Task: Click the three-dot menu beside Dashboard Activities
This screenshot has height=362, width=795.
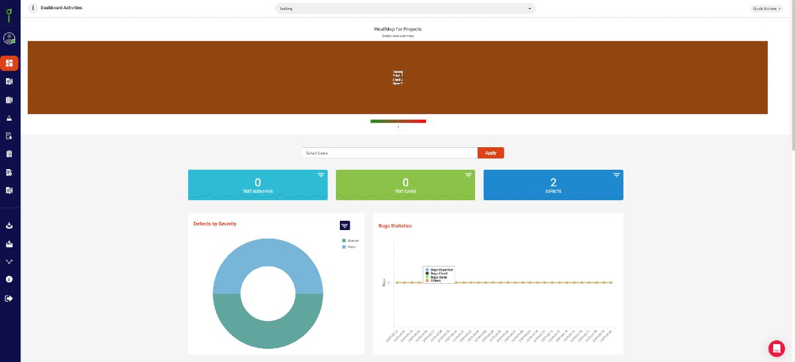Action: 33,8
